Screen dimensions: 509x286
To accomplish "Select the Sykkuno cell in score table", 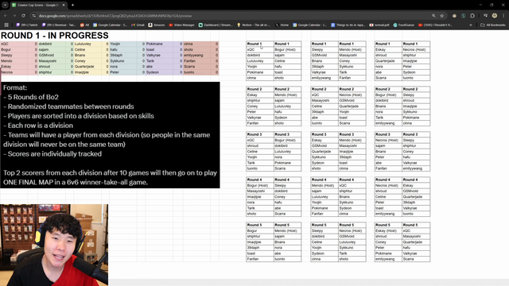I will coord(122,61).
